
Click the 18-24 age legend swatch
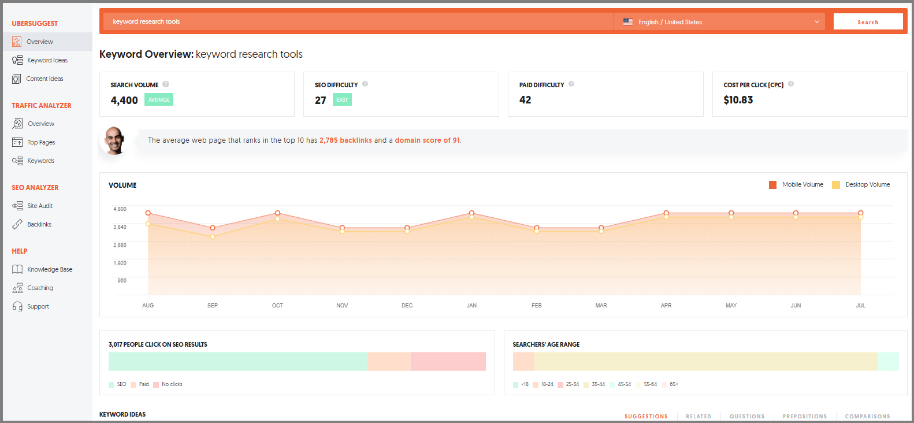(536, 384)
